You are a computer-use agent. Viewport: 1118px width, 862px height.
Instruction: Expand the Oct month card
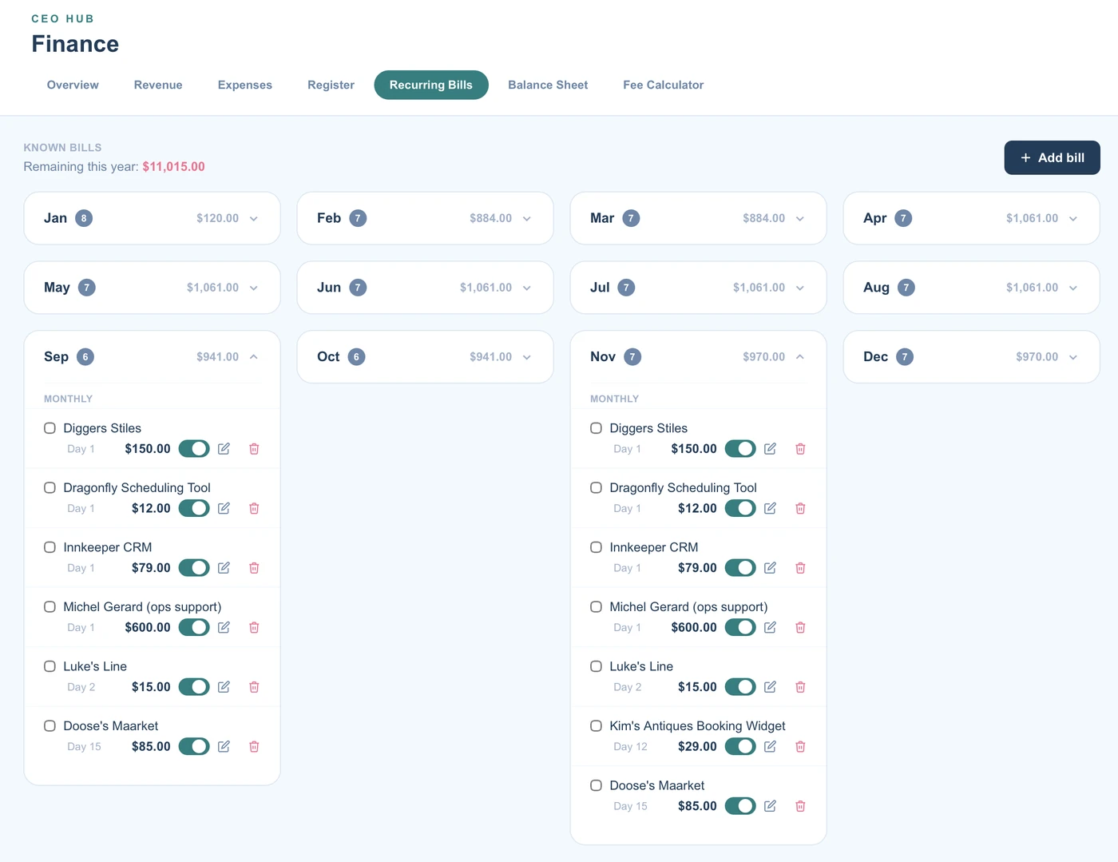pos(425,357)
